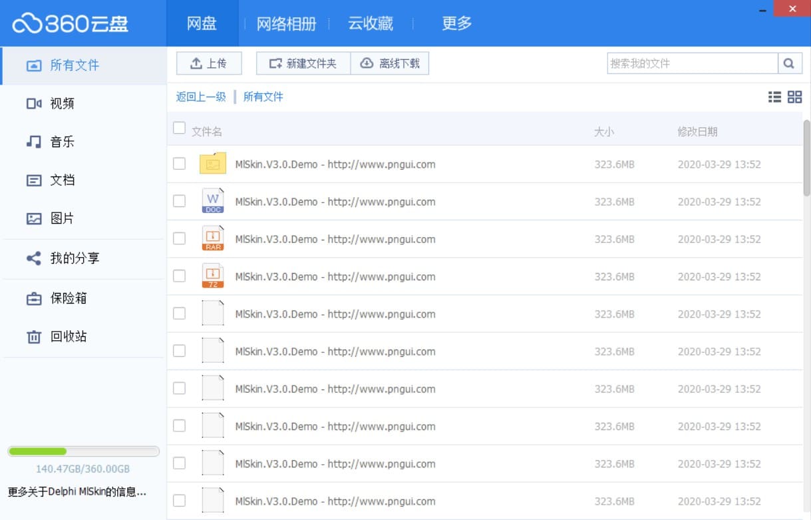
Task: Click the Word DOC file icon
Action: click(x=213, y=201)
